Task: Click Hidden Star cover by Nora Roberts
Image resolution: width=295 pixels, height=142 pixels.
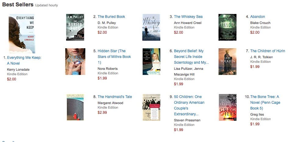Action: coord(75,62)
